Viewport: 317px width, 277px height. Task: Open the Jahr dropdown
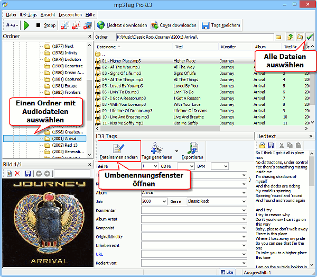[x=164, y=201]
